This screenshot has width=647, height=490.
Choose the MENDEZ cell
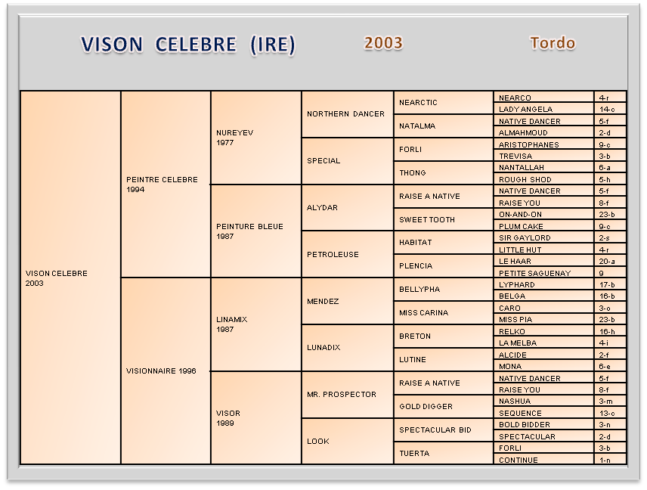347,301
